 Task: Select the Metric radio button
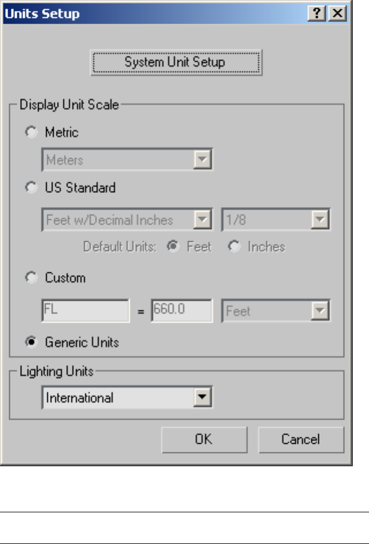coord(31,132)
